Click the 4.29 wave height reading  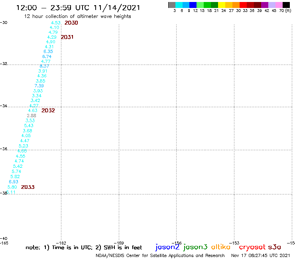point(52,37)
